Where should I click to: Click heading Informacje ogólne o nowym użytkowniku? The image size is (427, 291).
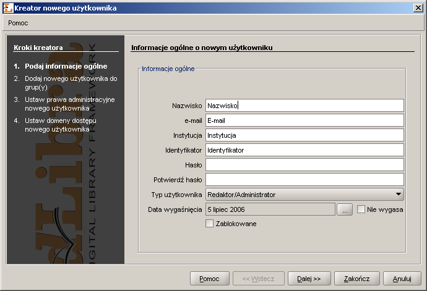pos(202,48)
